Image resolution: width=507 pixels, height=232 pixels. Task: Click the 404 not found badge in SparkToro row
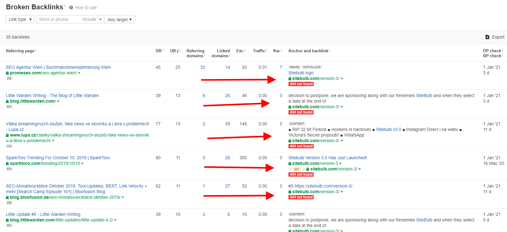pos(301,174)
